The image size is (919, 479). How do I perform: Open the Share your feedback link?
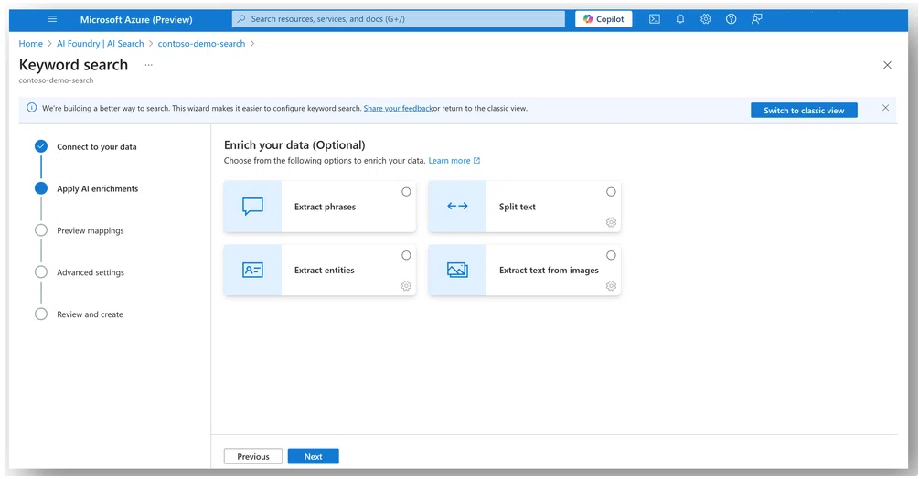pos(398,109)
